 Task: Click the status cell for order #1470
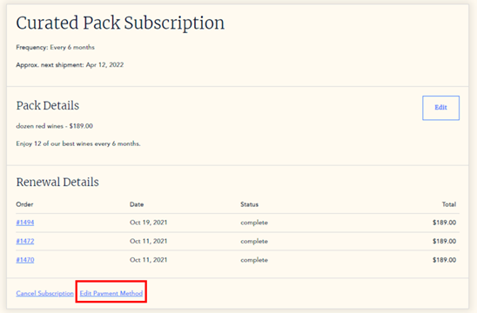point(254,260)
